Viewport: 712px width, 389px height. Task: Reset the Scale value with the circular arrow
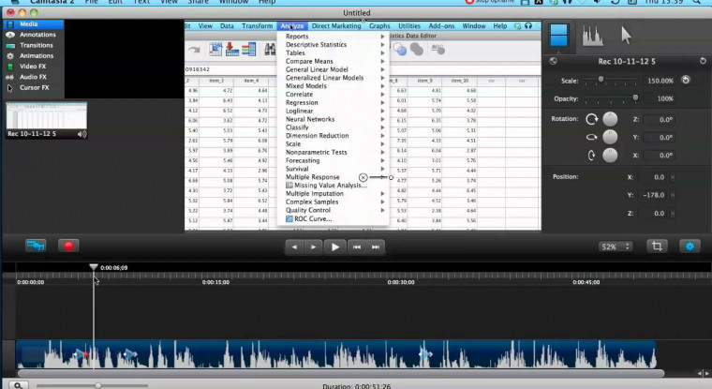point(686,80)
